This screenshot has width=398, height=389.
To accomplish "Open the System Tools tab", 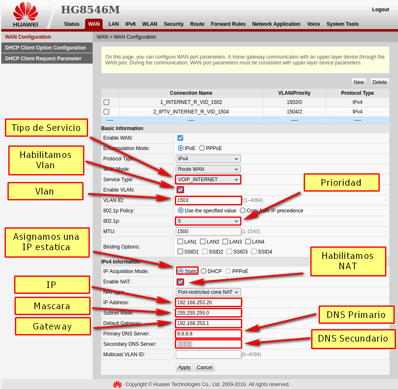I will point(342,24).
